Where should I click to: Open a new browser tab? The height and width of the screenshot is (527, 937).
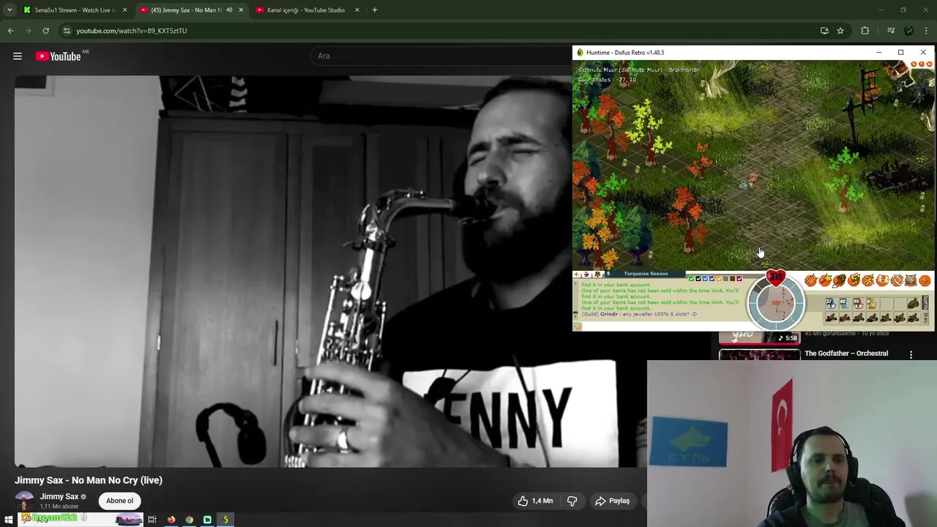click(374, 10)
